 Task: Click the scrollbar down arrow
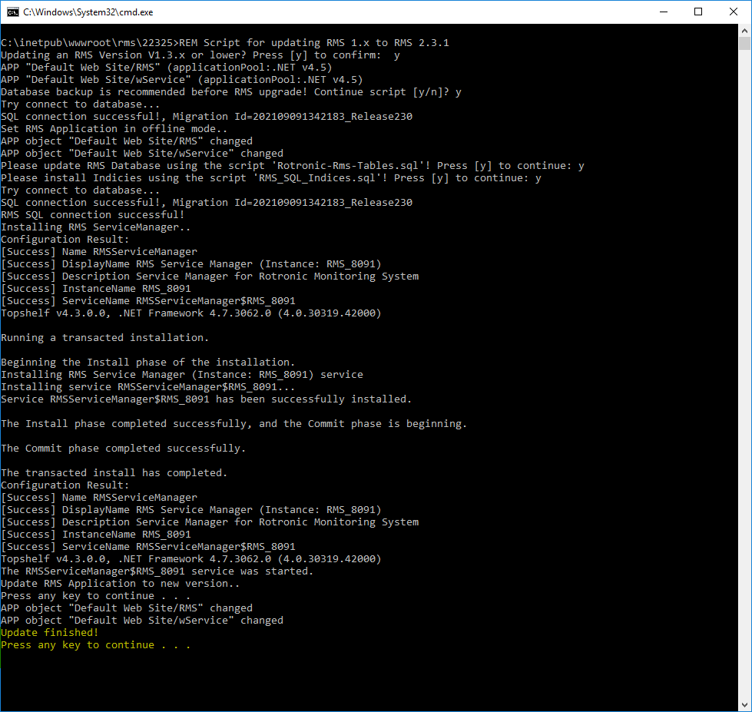pyautogui.click(x=744, y=705)
